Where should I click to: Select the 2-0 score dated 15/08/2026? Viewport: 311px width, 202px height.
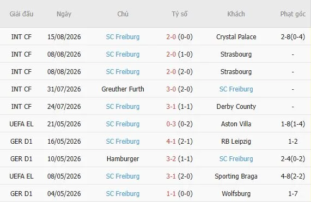(171, 37)
